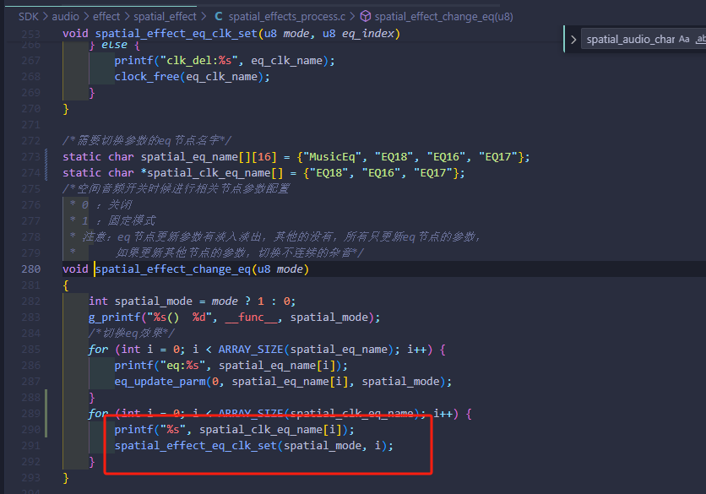Click the C file icon in the breadcrumb
Image resolution: width=706 pixels, height=494 pixels.
tap(219, 17)
